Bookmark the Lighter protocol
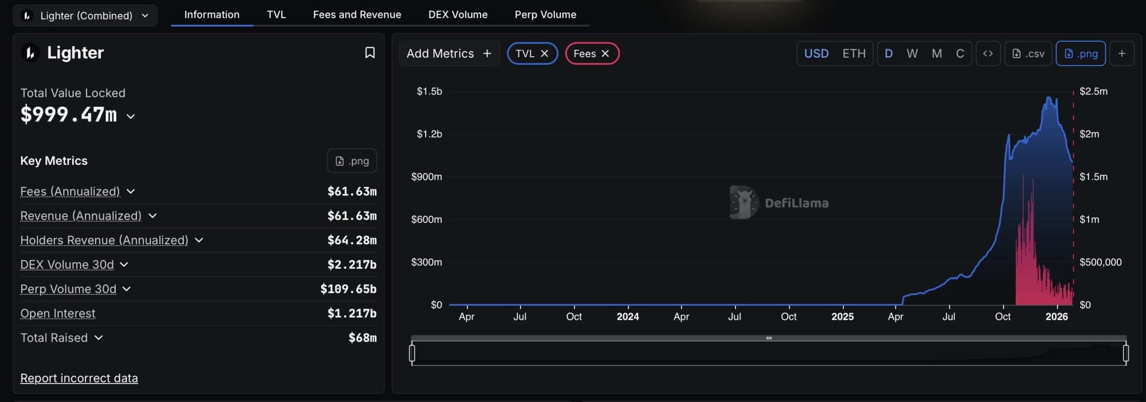 click(x=369, y=53)
